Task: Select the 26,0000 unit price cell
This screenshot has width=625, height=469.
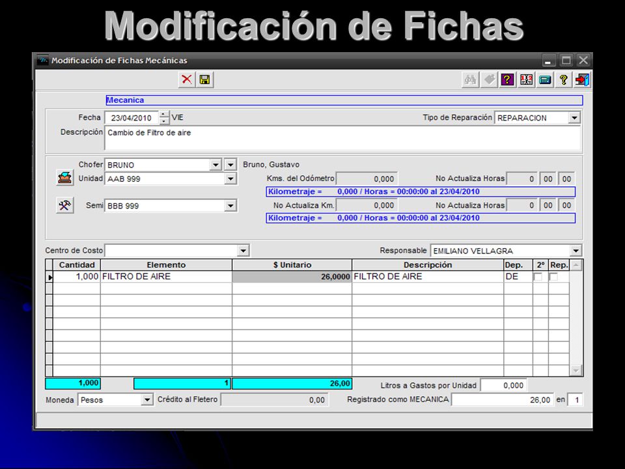Action: click(292, 276)
